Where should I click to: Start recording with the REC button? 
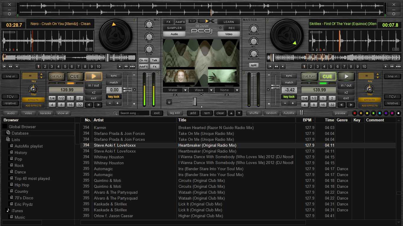coord(232,28)
